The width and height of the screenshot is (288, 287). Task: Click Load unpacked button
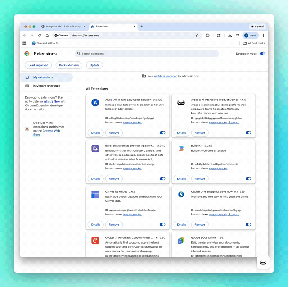coord(38,65)
